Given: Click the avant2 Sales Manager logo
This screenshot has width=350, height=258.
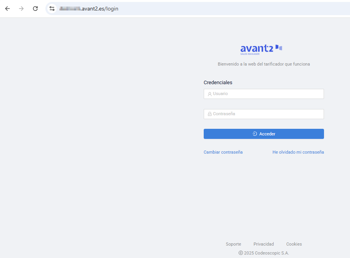Looking at the screenshot, I should point(261,50).
